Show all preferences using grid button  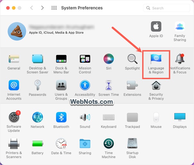(x=54, y=8)
